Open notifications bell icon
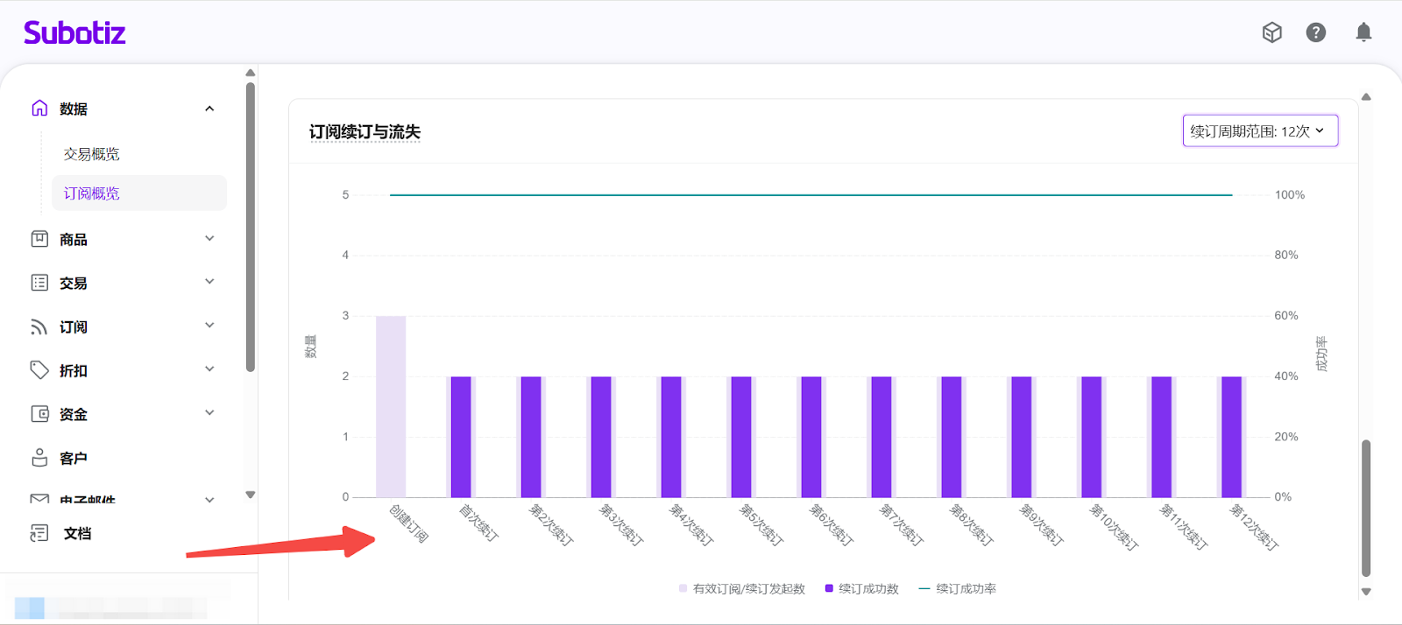 coord(1363,32)
